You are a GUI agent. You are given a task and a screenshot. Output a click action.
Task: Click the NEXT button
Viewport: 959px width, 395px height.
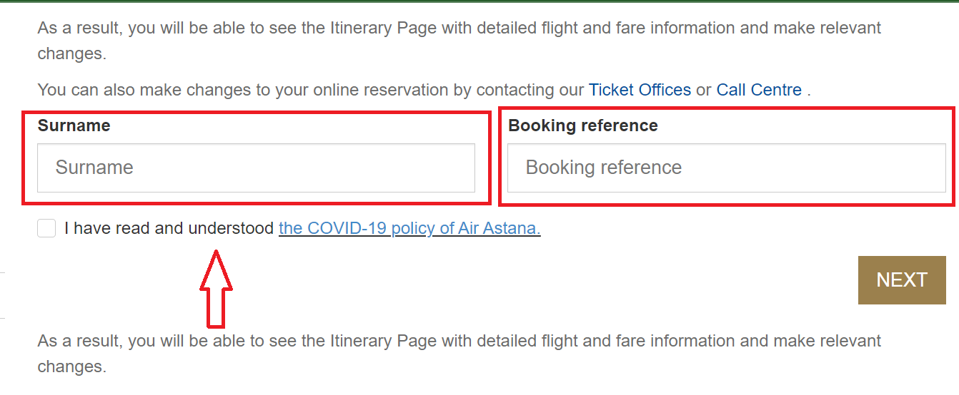click(902, 279)
